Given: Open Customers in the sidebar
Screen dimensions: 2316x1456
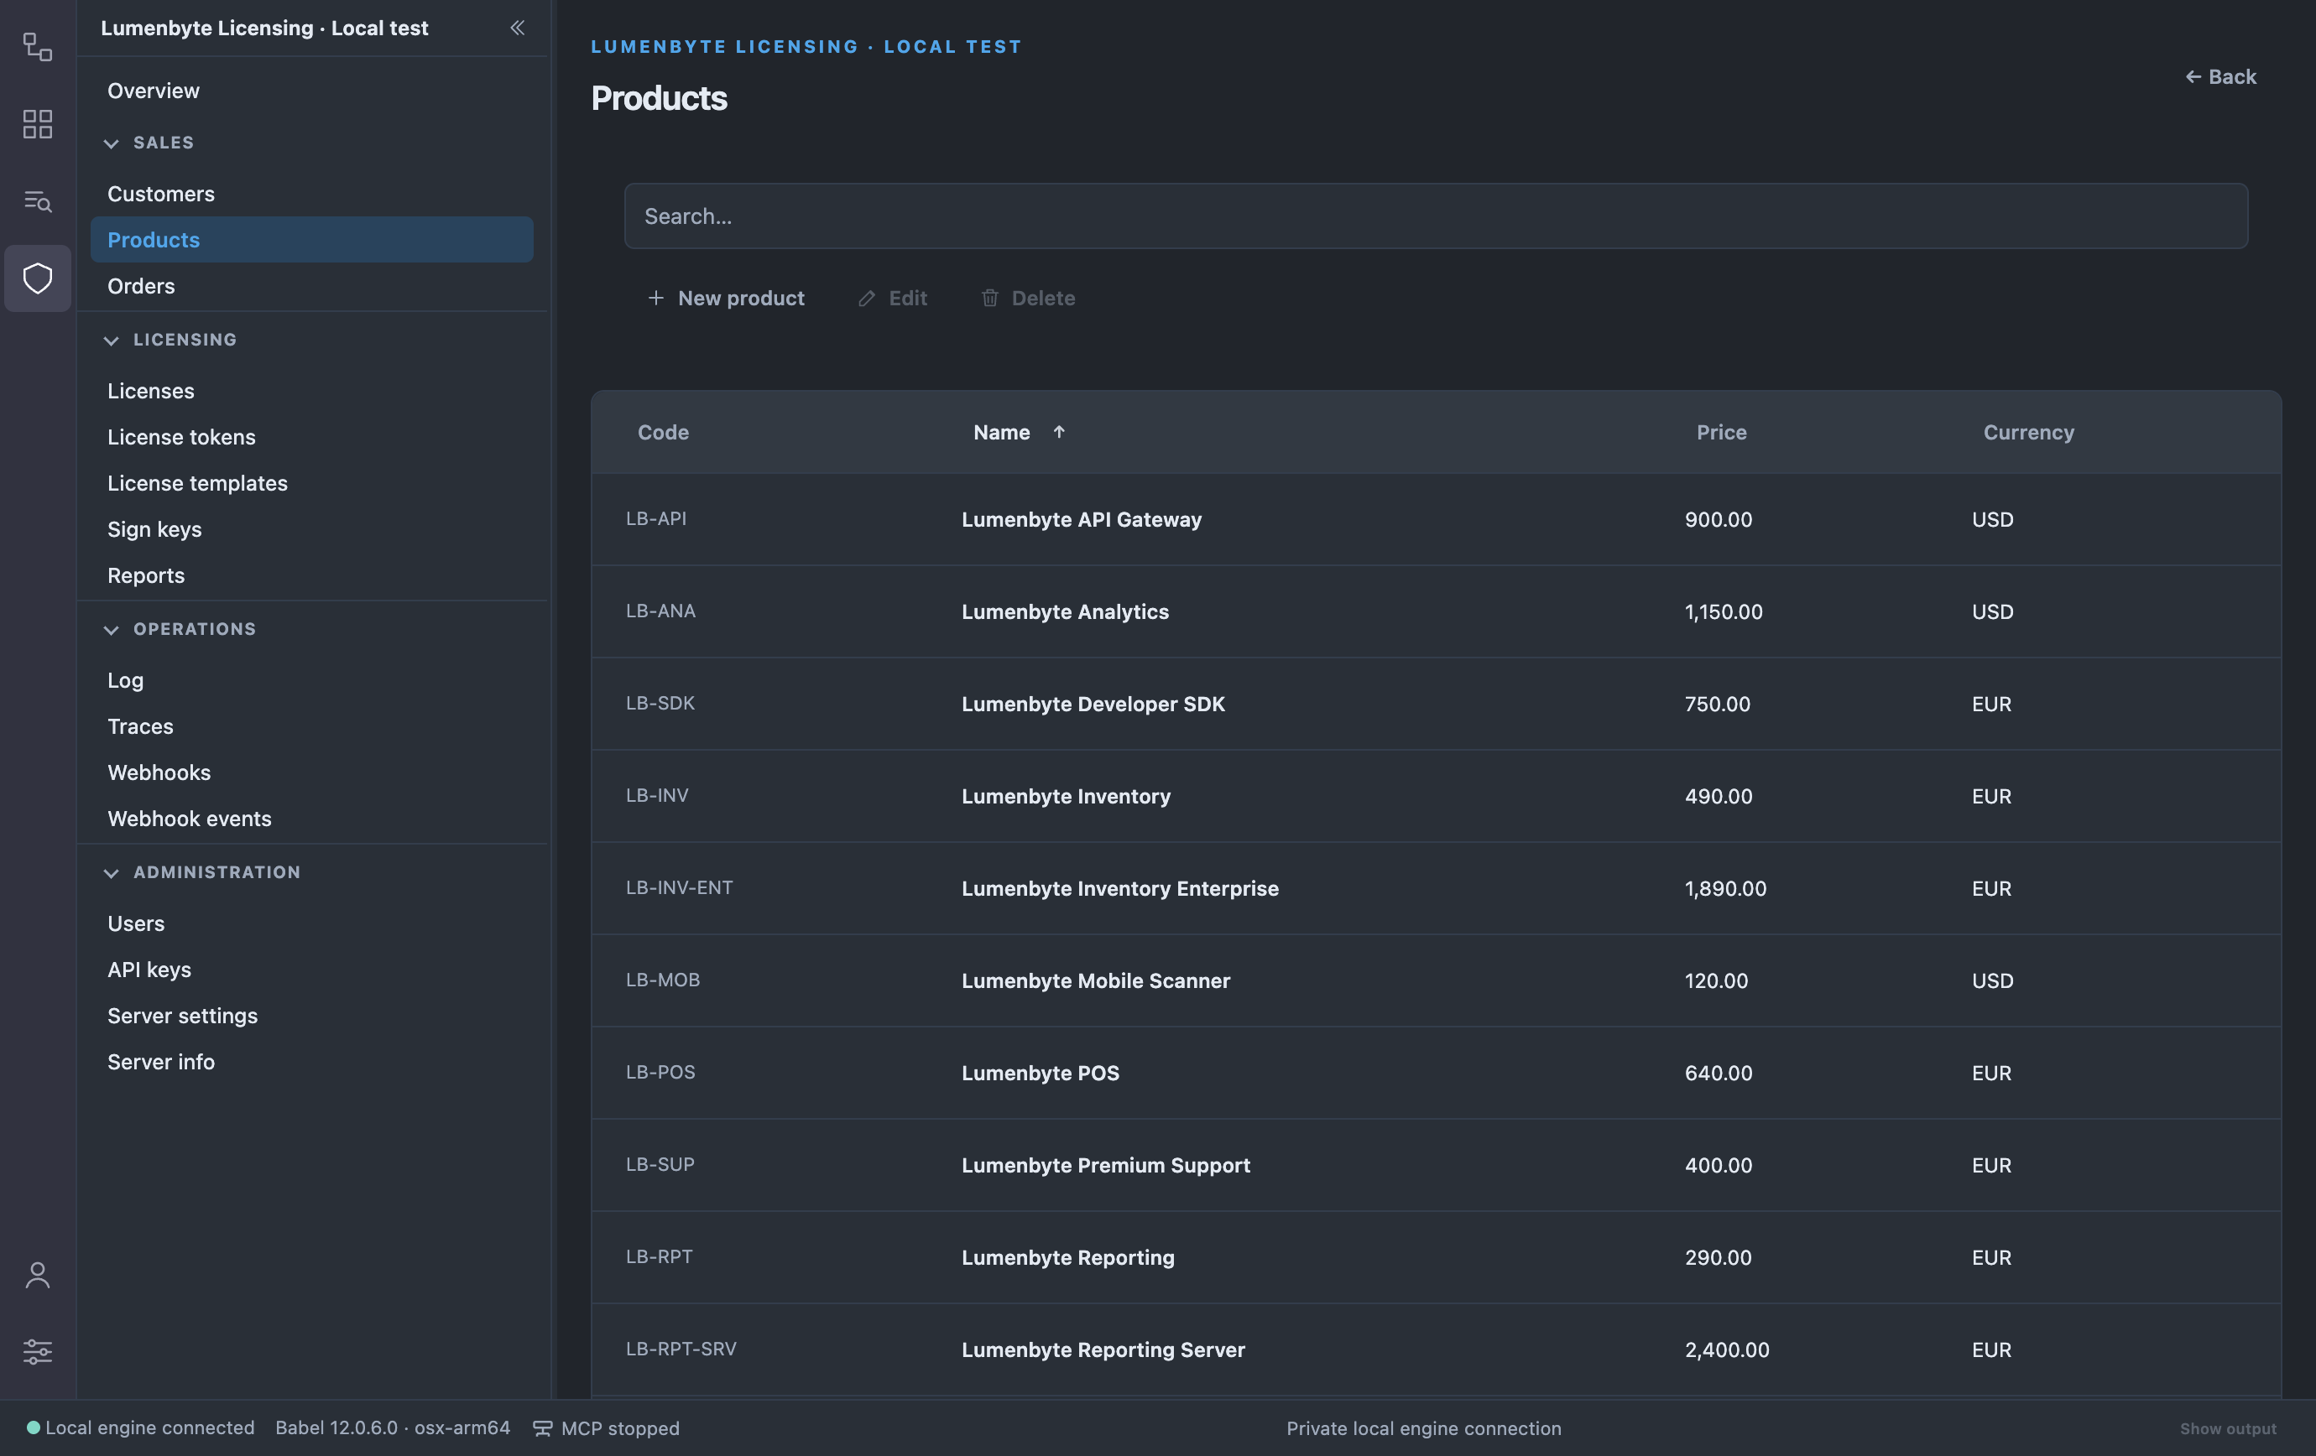Looking at the screenshot, I should click(311, 193).
